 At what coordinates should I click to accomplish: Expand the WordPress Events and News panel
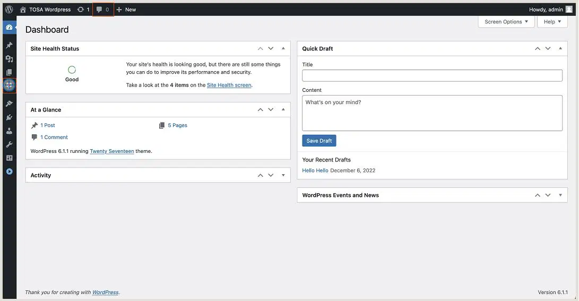click(560, 195)
